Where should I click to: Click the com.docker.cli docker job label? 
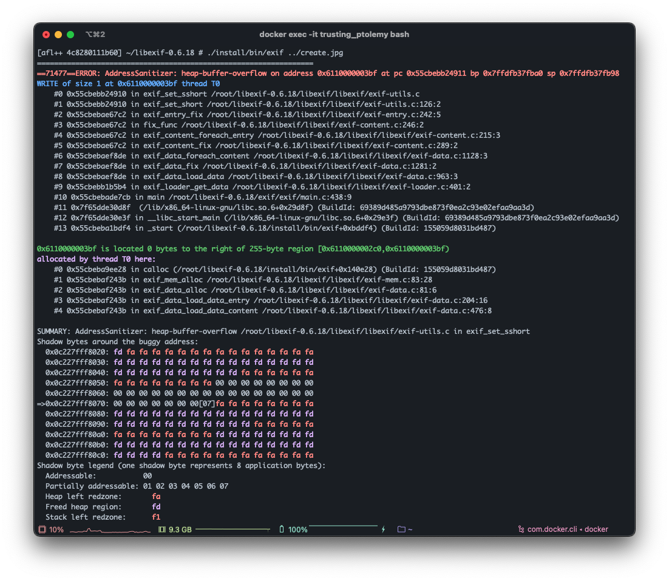(x=568, y=529)
